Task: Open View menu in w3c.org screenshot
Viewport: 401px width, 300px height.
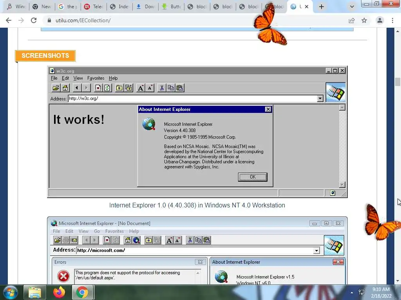Action: click(78, 78)
